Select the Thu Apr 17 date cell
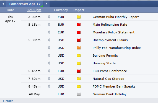 point(10,19)
